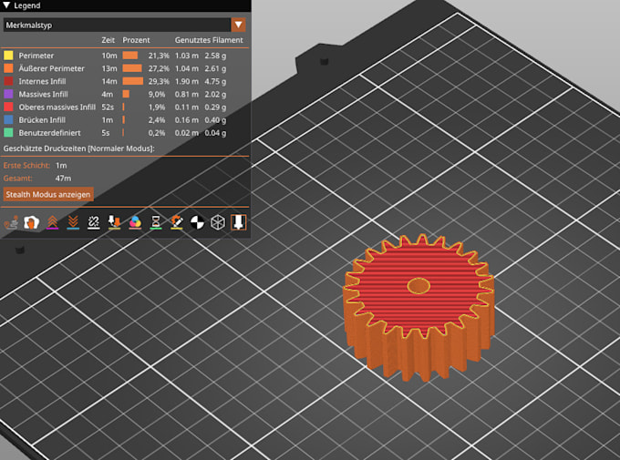Click the 10m Perimeter time value
This screenshot has height=460, width=620.
pos(109,56)
